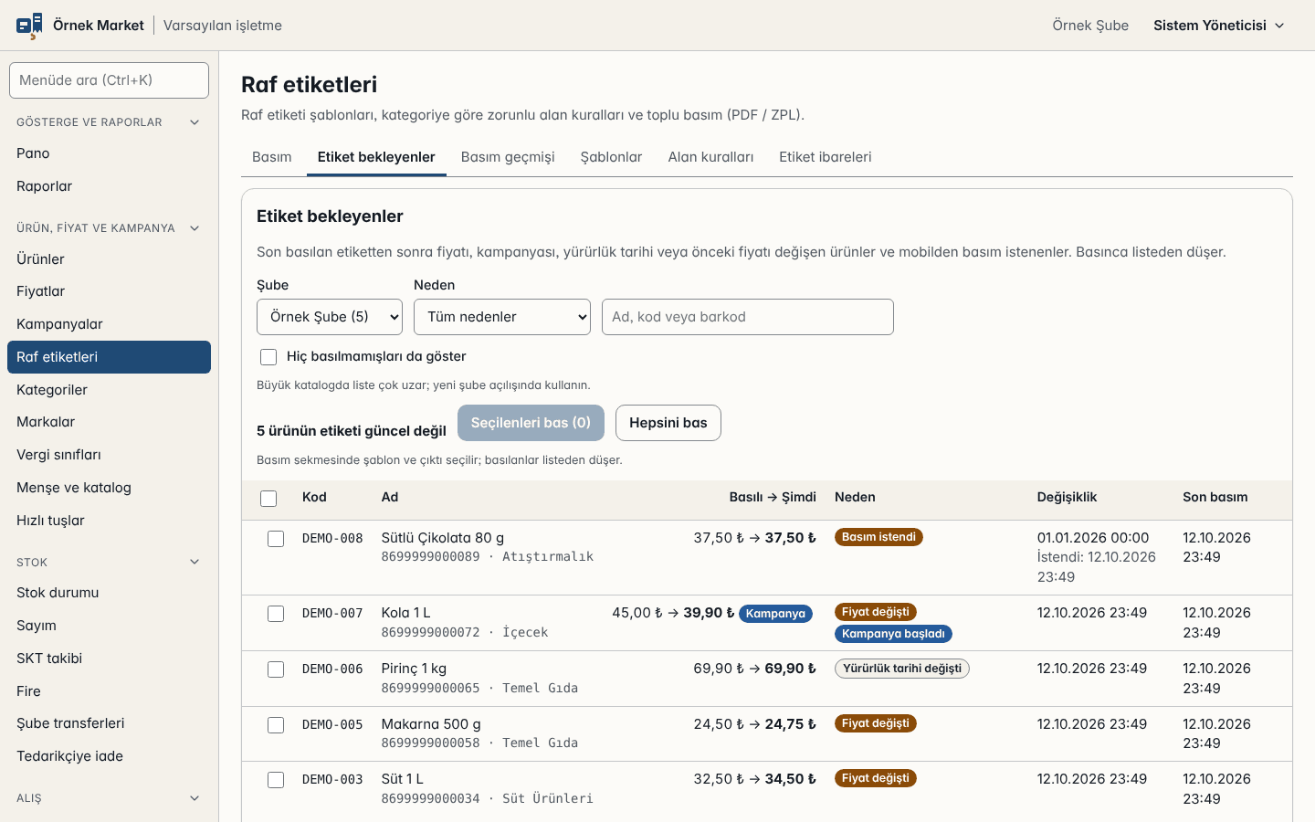
Task: Collapse the Gösterge ve Raporlar section chevron
Action: point(195,122)
